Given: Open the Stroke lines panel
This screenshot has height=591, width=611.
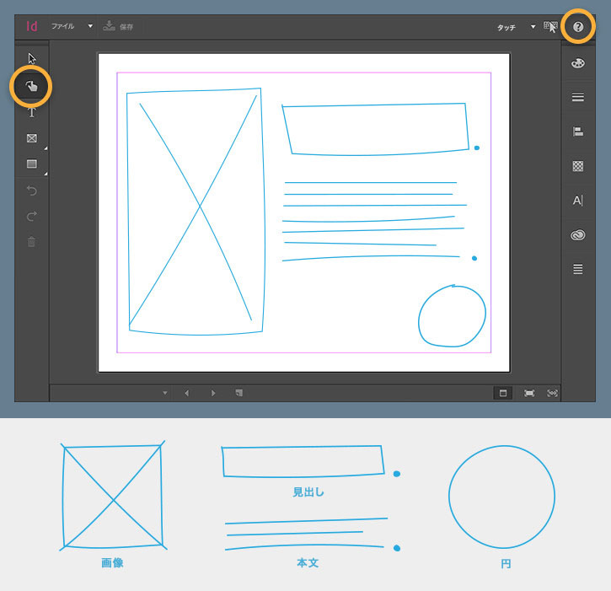Looking at the screenshot, I should [x=578, y=97].
